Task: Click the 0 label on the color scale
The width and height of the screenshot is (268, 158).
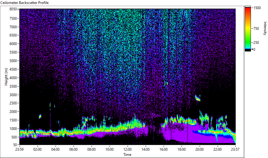Action: [254, 50]
